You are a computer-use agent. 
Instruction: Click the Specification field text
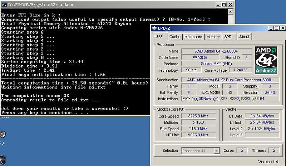pos(230,80)
